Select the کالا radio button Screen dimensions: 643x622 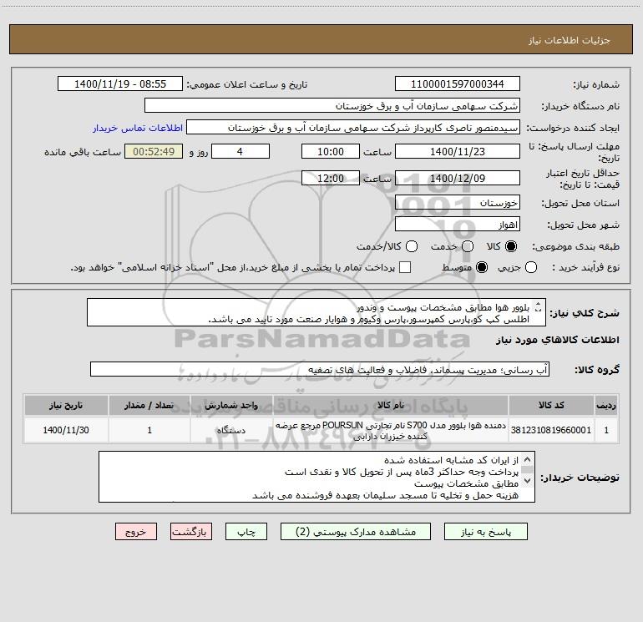coord(511,246)
